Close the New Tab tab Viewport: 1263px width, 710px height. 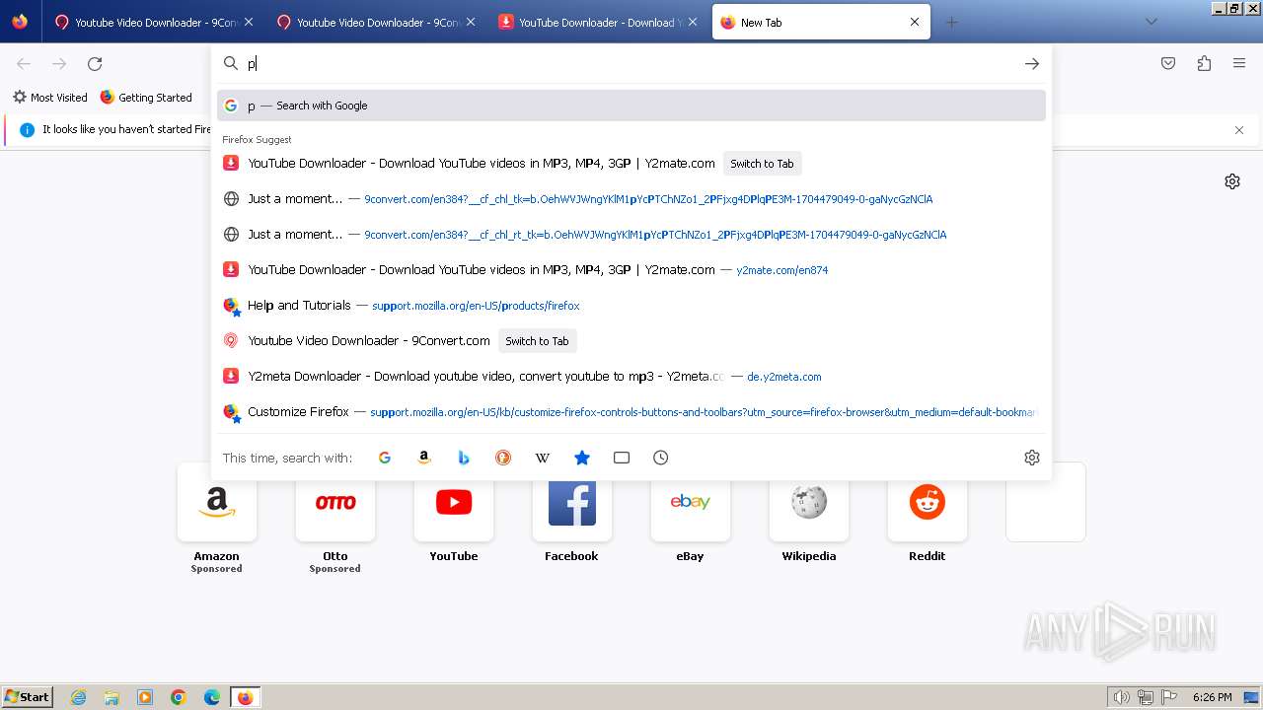coord(915,22)
